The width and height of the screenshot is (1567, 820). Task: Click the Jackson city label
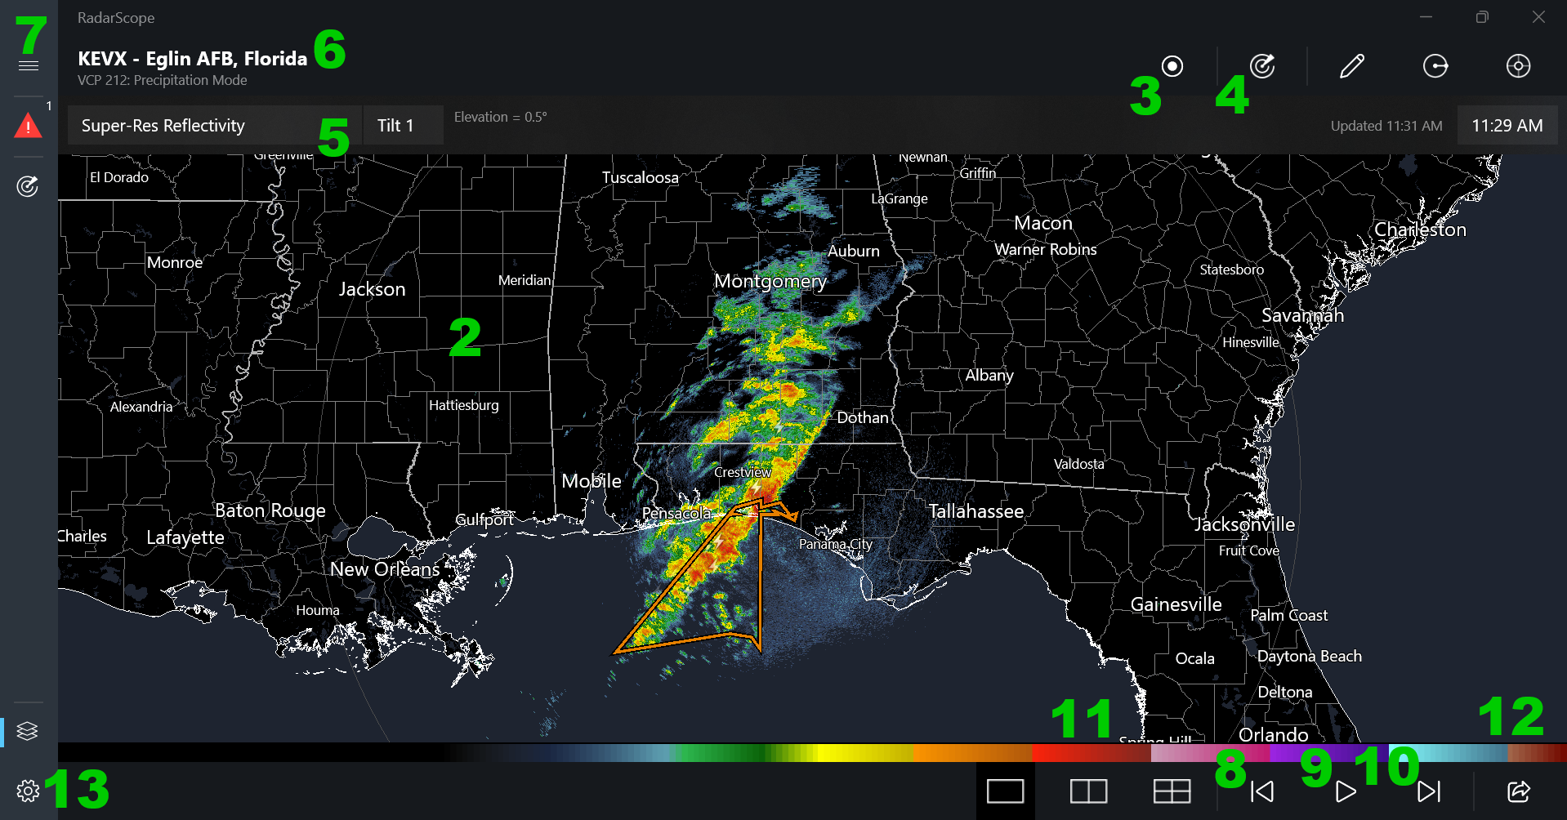click(x=372, y=289)
